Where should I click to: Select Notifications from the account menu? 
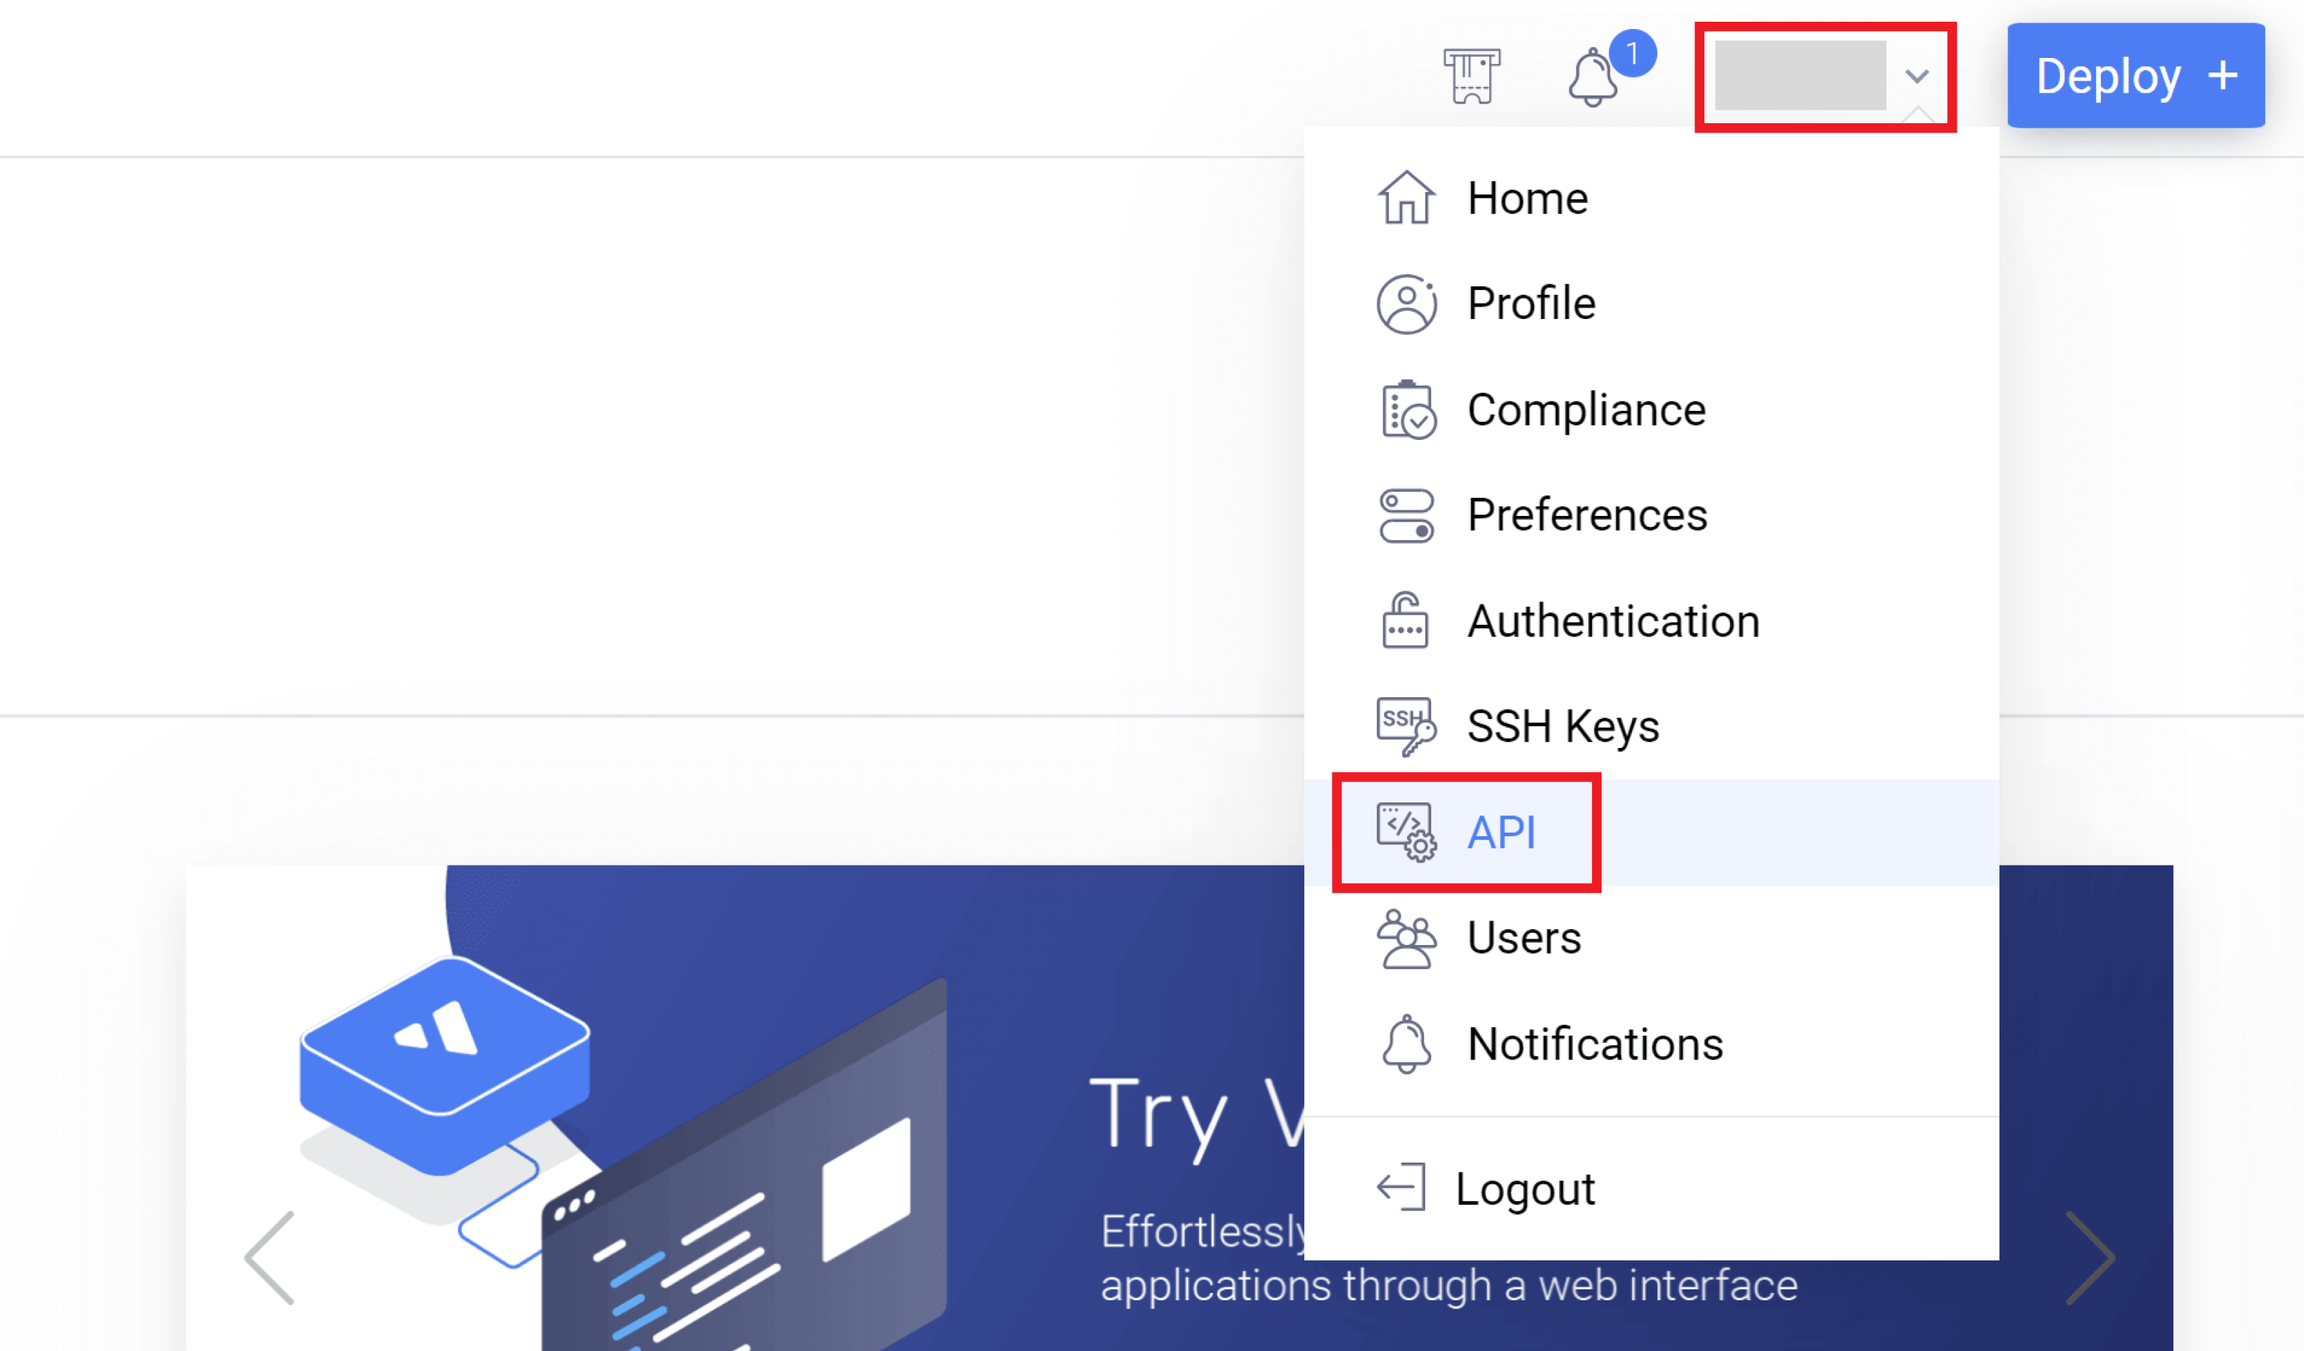[x=1594, y=1042]
